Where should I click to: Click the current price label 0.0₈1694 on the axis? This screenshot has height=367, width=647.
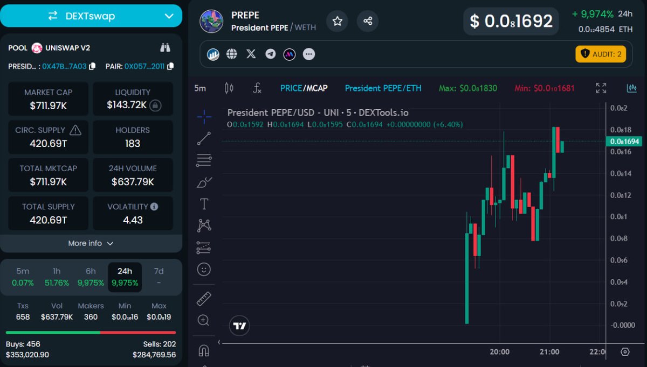[x=624, y=142]
